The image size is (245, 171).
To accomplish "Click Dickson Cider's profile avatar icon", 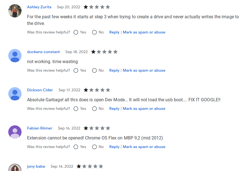I will [x=15, y=94].
